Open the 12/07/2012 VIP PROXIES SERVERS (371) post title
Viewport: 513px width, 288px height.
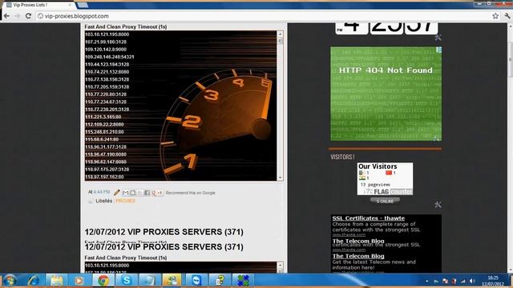pyautogui.click(x=164, y=232)
